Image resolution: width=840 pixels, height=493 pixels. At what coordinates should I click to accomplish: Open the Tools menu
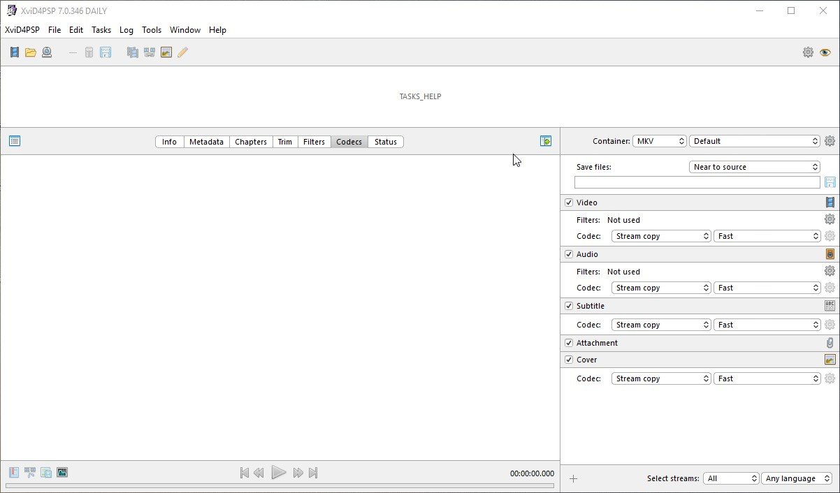(x=152, y=30)
